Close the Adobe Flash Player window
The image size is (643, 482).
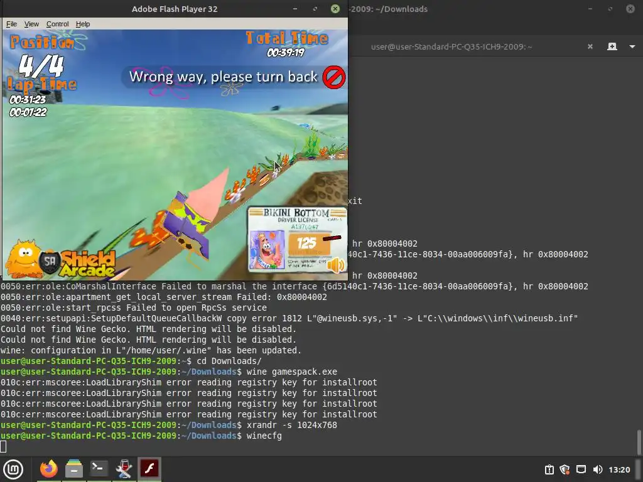pyautogui.click(x=335, y=9)
